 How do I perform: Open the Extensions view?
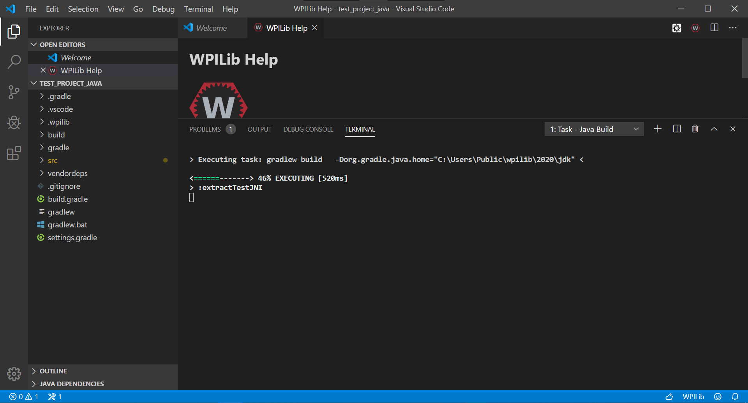click(x=14, y=153)
